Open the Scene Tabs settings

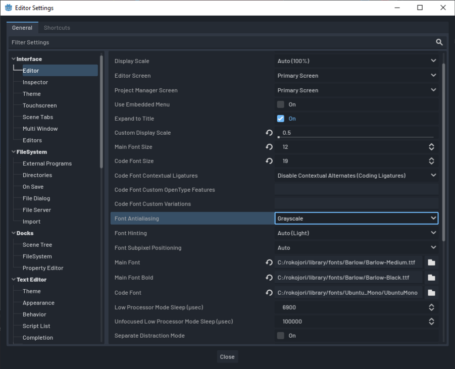coord(38,117)
